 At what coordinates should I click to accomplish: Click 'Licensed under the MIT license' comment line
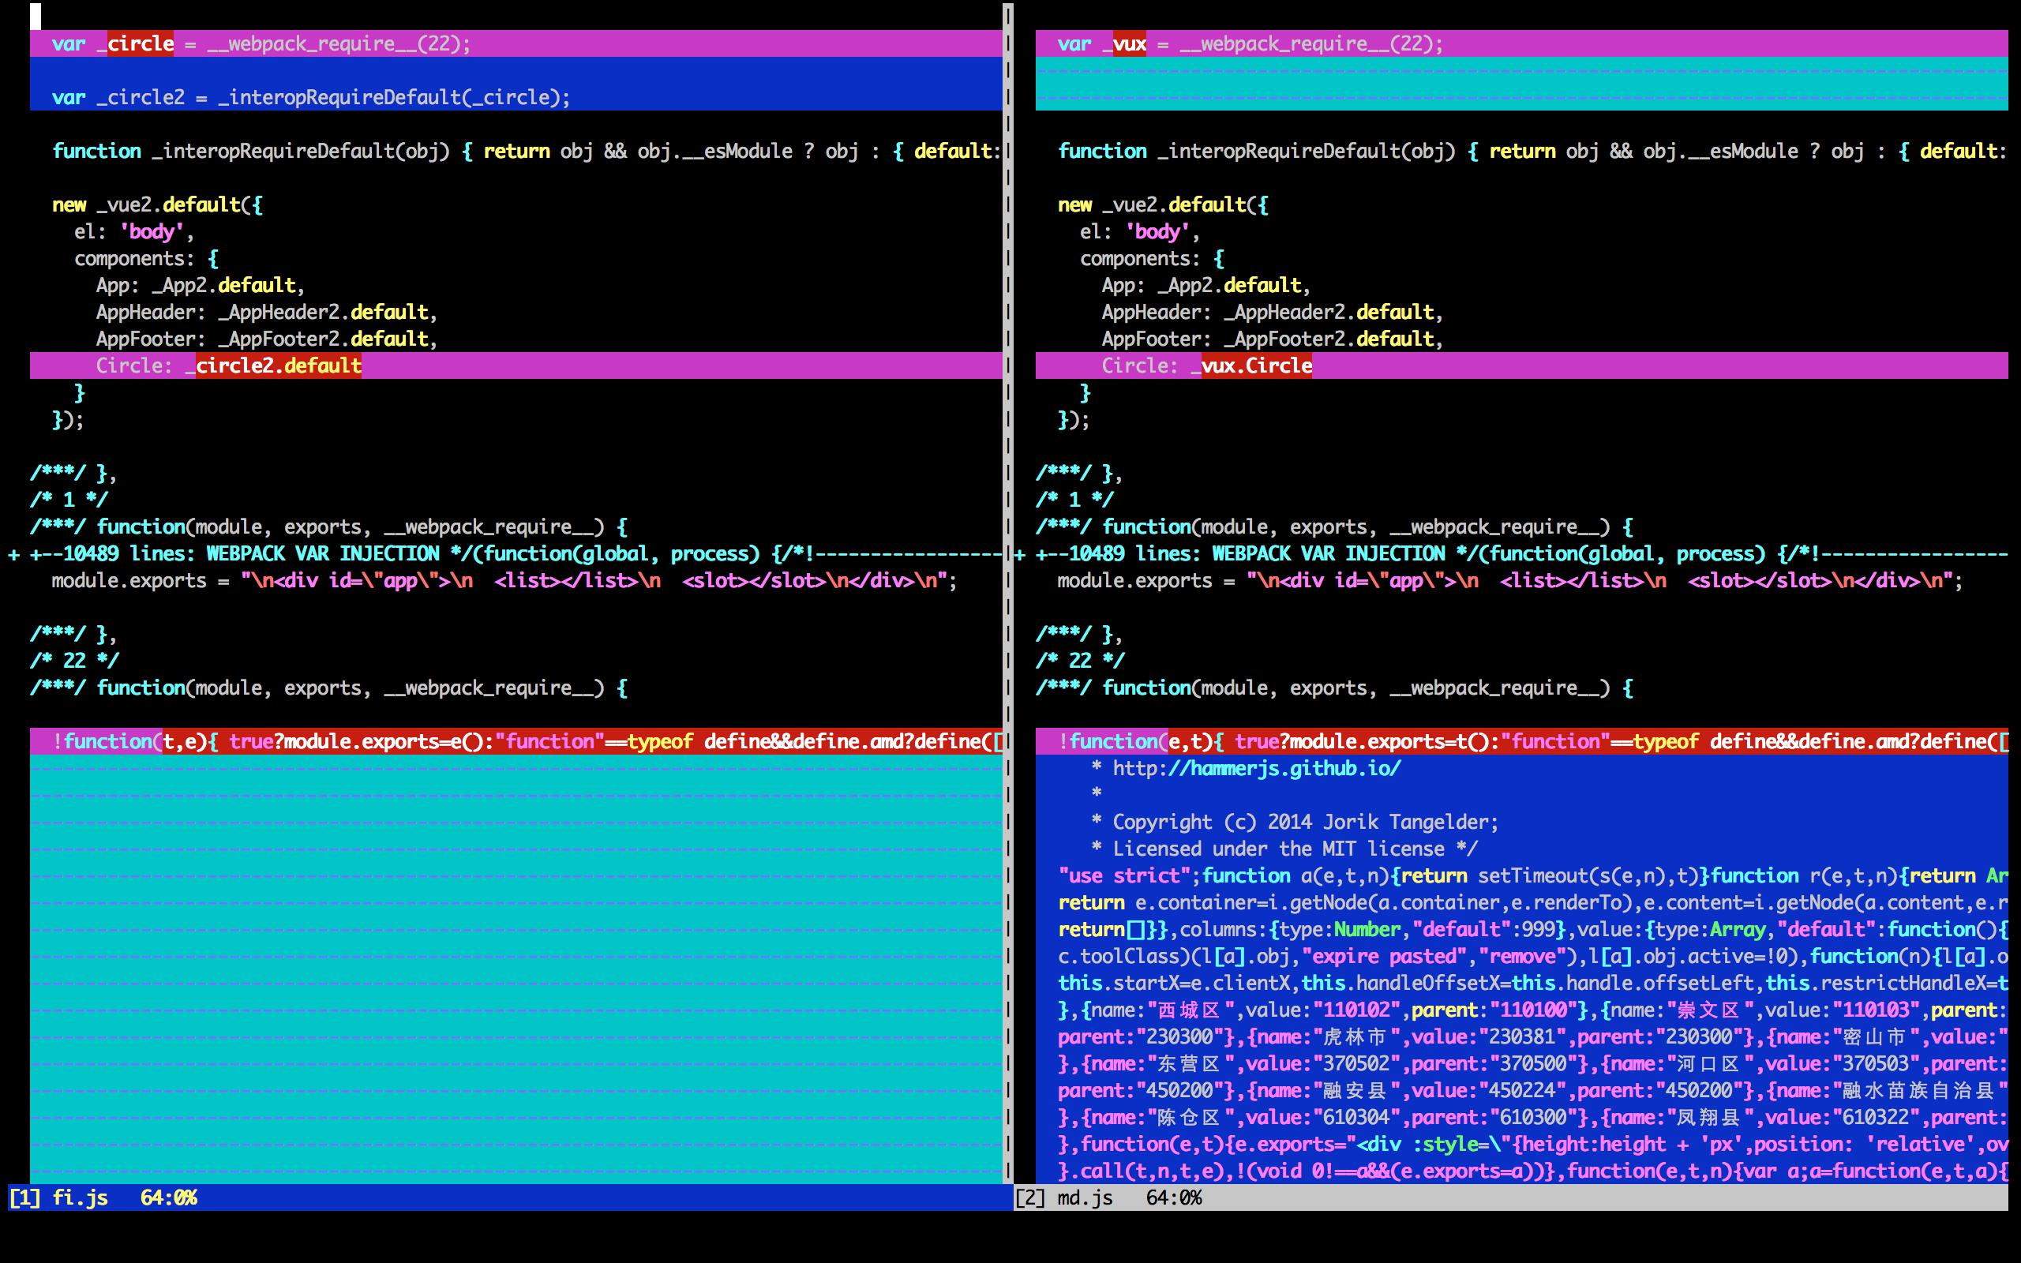tap(1284, 849)
